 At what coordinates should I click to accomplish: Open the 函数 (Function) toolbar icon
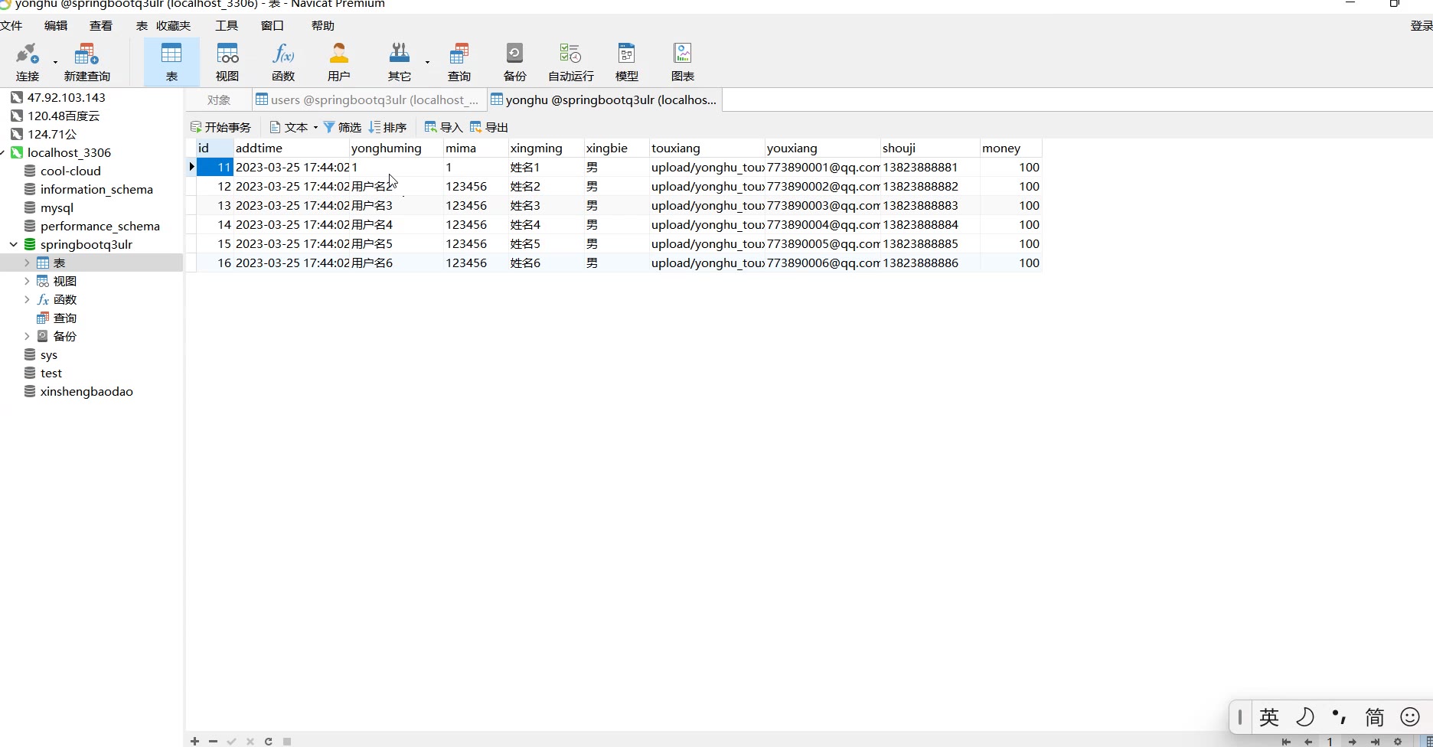tap(283, 62)
